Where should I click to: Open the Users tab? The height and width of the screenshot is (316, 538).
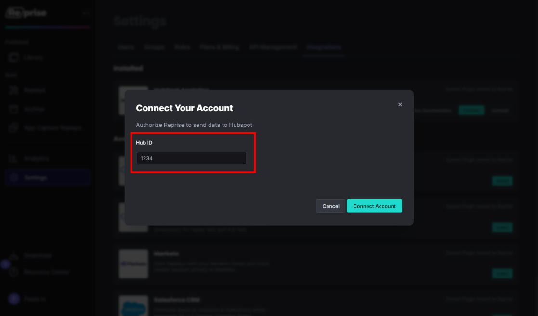[x=126, y=47]
